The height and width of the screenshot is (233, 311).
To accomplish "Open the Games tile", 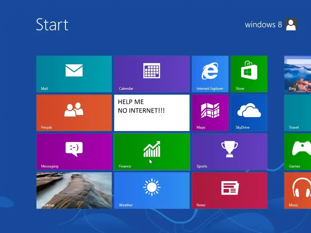I will [x=298, y=152].
